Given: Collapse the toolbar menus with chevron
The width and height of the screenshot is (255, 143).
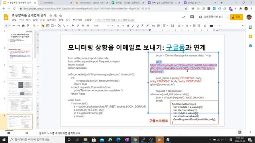Looking at the screenshot, I should click(243, 26).
